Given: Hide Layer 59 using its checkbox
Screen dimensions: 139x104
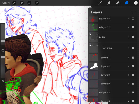Looking at the screenshot, I should tap(133, 84).
